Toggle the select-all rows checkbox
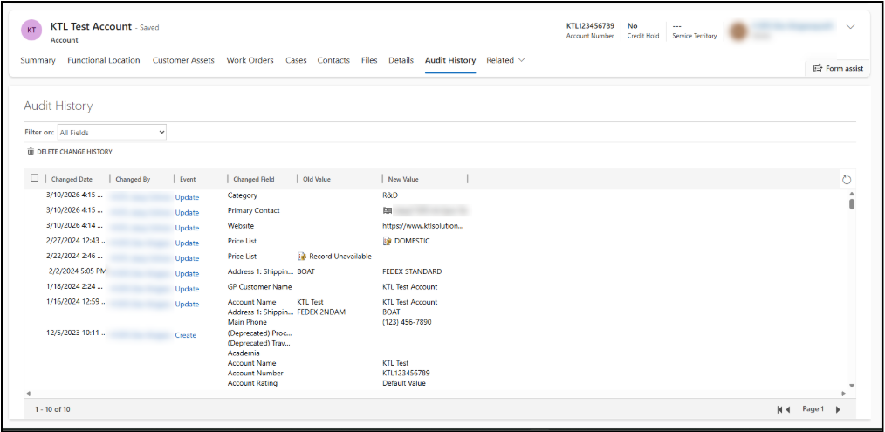The width and height of the screenshot is (885, 432). (35, 178)
